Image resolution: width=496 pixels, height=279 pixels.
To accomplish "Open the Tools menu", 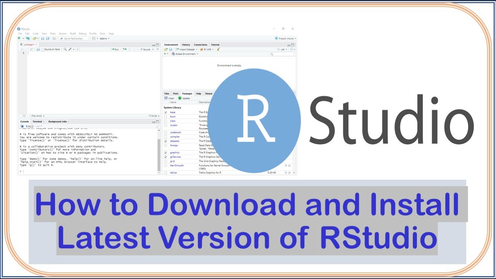I will 102,34.
